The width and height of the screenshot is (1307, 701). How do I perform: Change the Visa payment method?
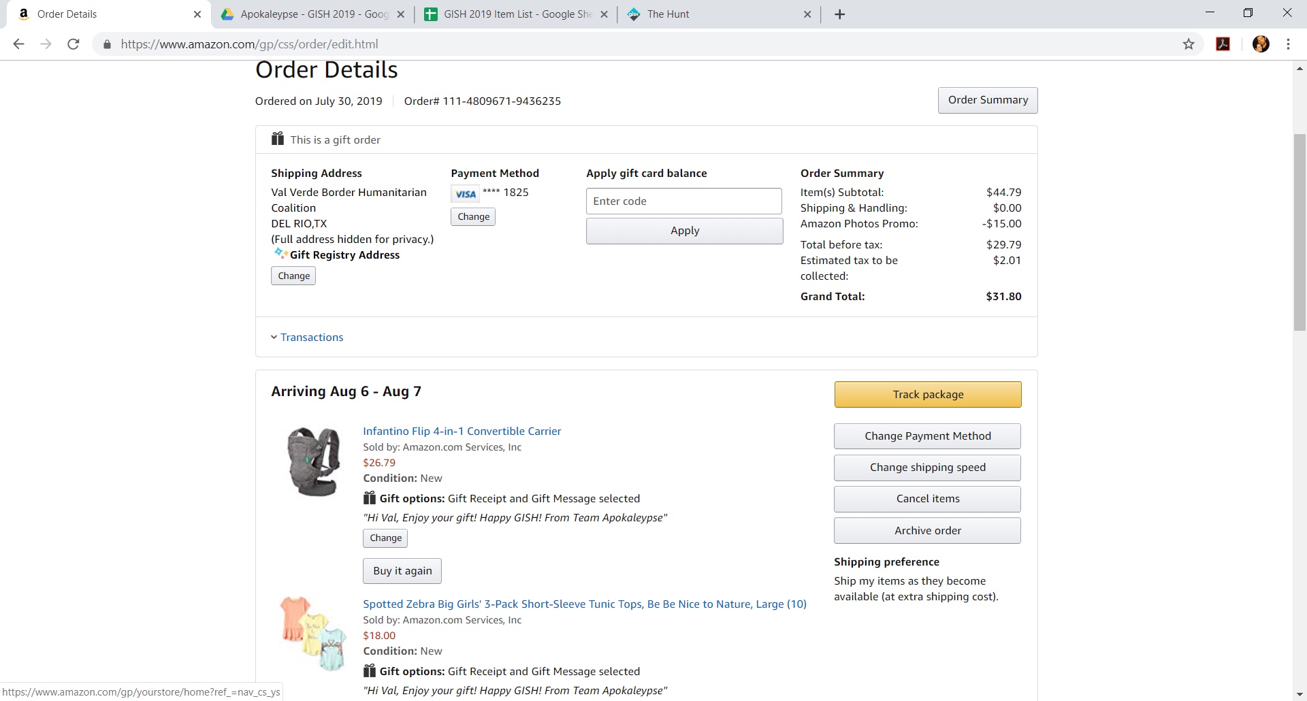(x=473, y=216)
